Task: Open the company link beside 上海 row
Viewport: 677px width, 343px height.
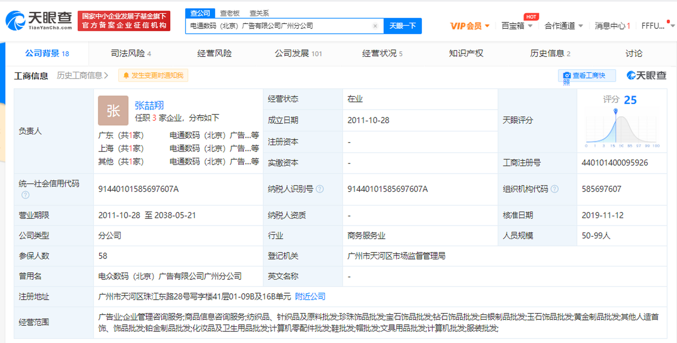Action: [x=214, y=148]
